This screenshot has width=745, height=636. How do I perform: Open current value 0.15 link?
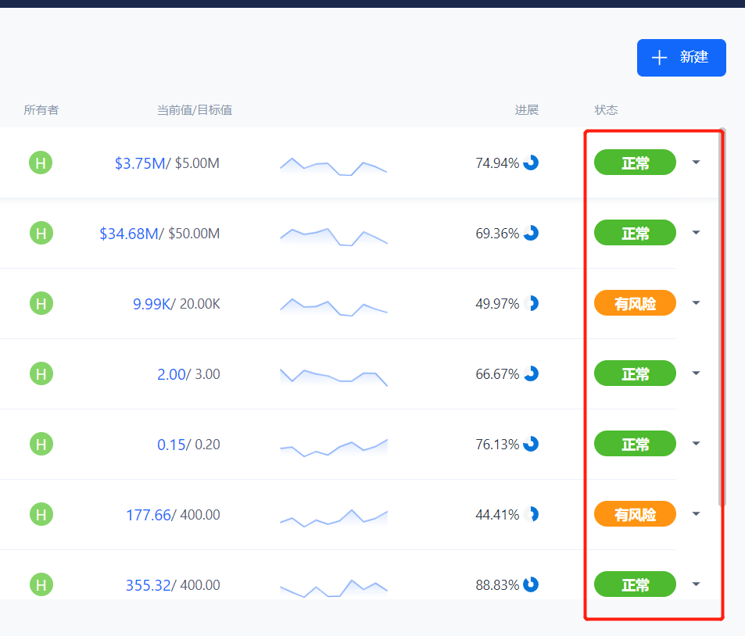tap(171, 445)
